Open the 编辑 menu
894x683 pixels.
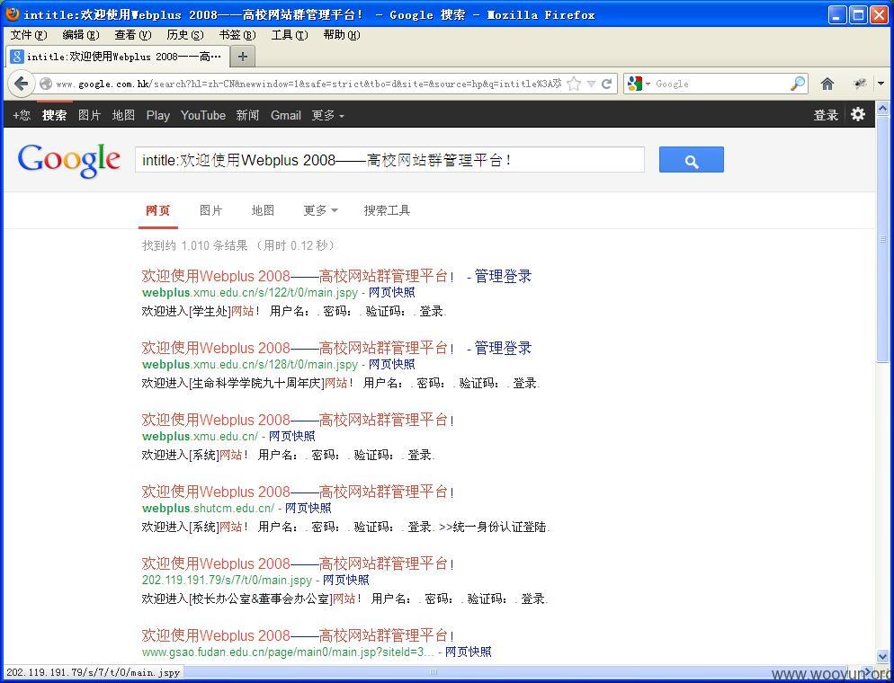80,35
